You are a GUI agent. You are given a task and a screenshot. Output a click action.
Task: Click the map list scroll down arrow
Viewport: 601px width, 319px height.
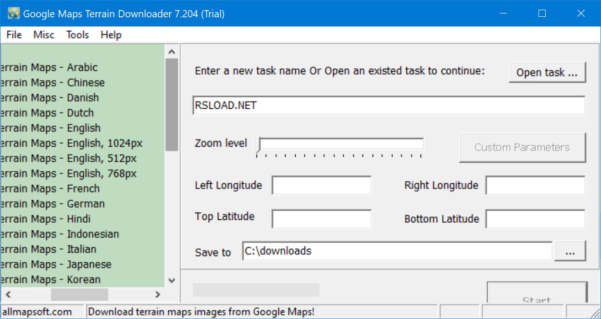172,280
